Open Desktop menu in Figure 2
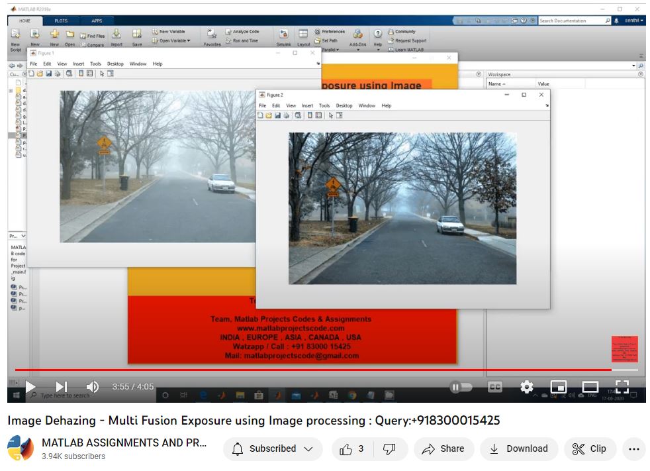The image size is (650, 471). pos(344,106)
